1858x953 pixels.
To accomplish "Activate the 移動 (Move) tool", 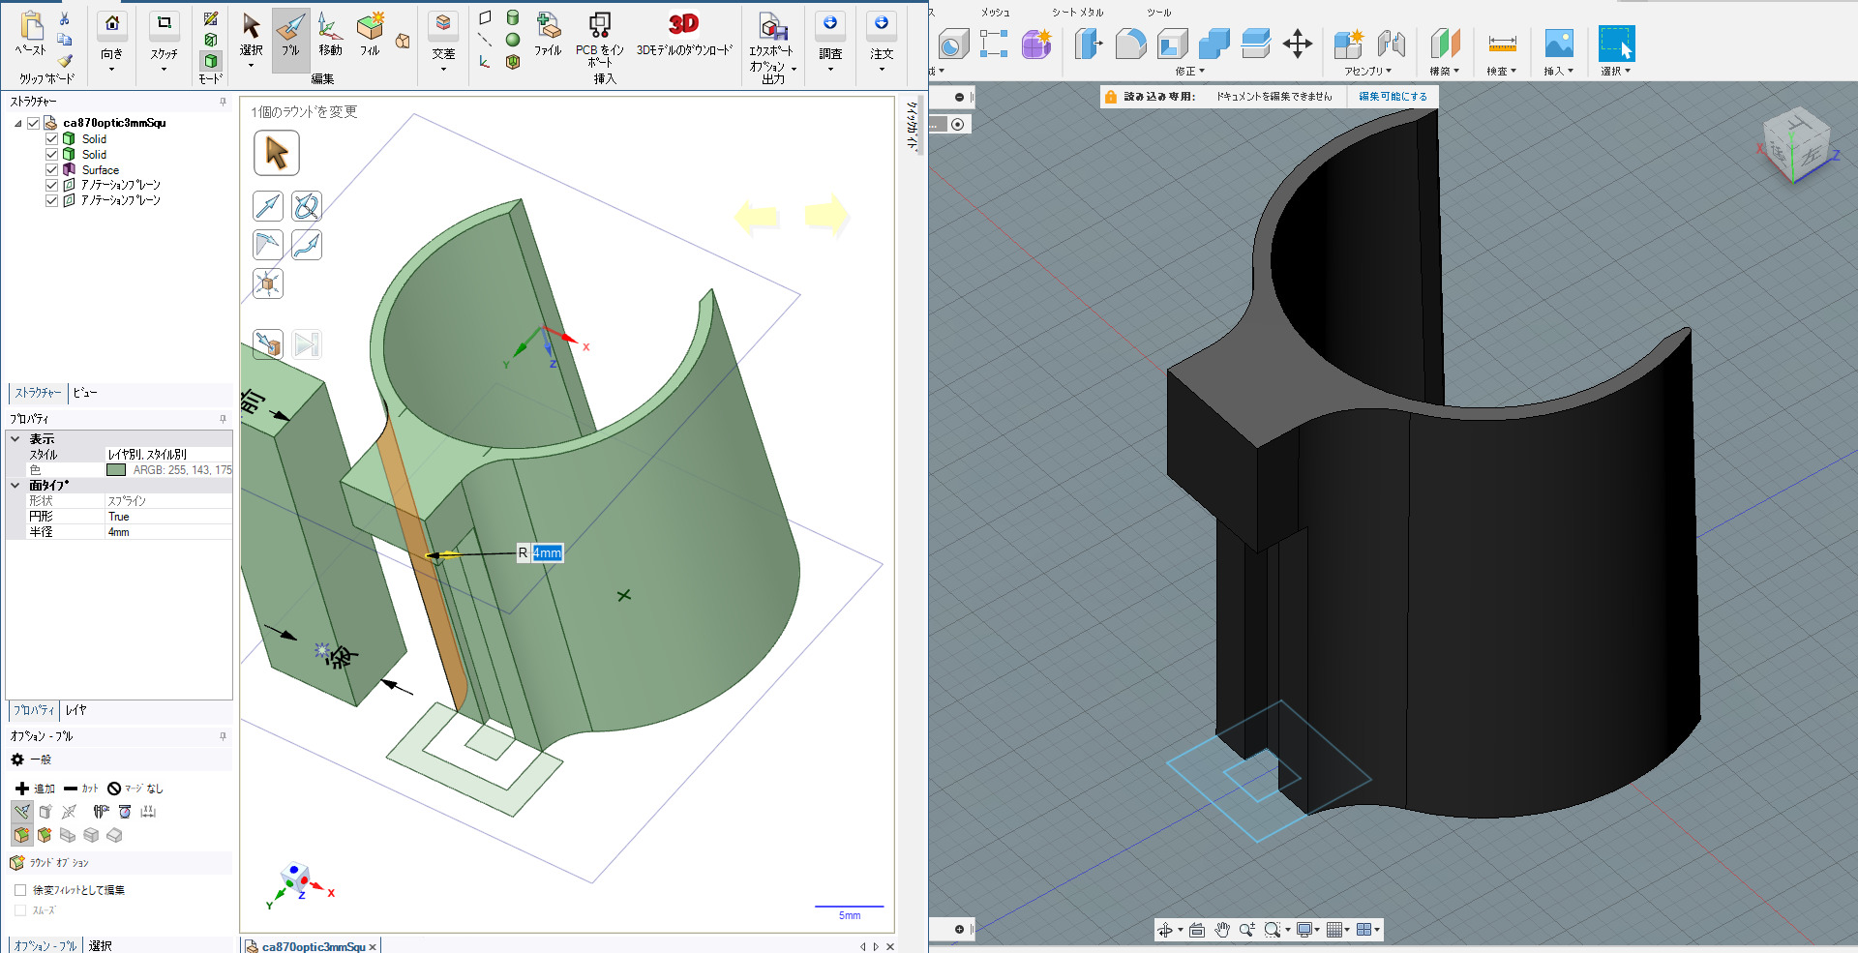I will [x=330, y=35].
